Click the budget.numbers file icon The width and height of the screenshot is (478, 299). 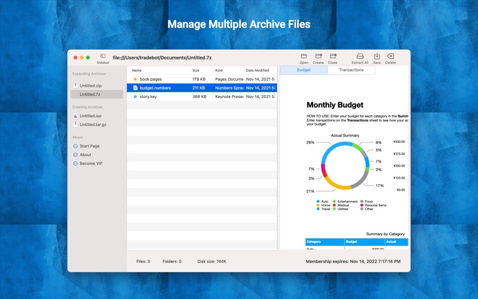[x=136, y=88]
